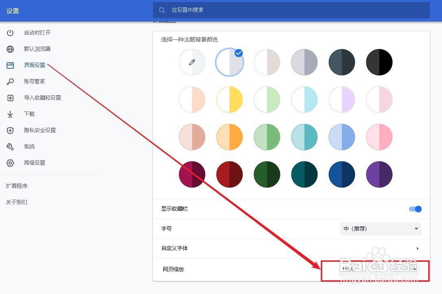The image size is (442, 294).
Task: Click the 网页缩放 label
Action: [173, 270]
